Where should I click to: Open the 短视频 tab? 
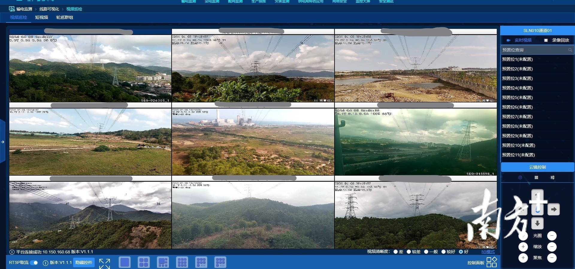42,17
